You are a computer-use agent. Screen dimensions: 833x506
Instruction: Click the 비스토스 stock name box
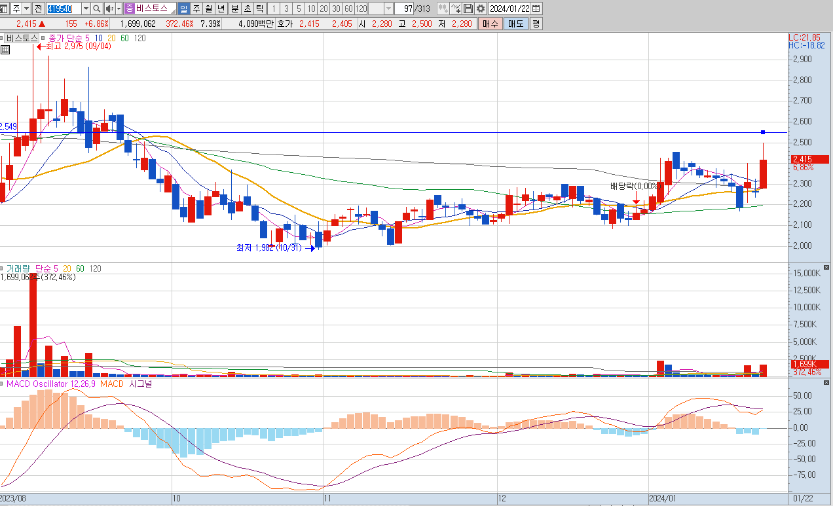(150, 9)
